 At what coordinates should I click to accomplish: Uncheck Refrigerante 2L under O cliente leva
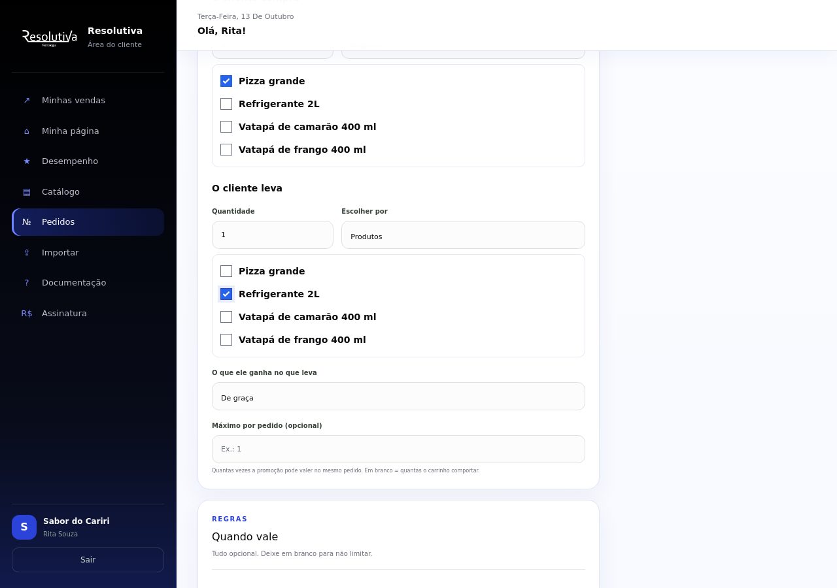point(226,294)
